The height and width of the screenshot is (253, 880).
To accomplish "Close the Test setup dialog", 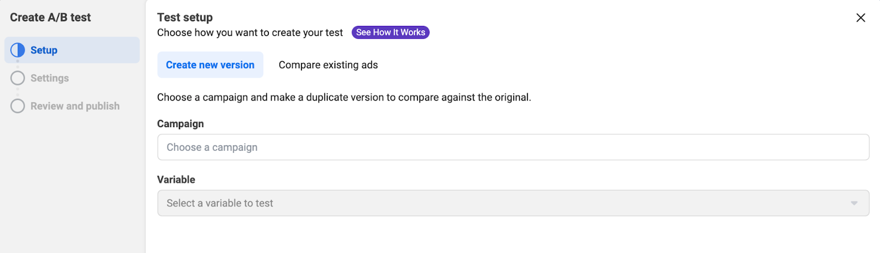I will pyautogui.click(x=861, y=18).
